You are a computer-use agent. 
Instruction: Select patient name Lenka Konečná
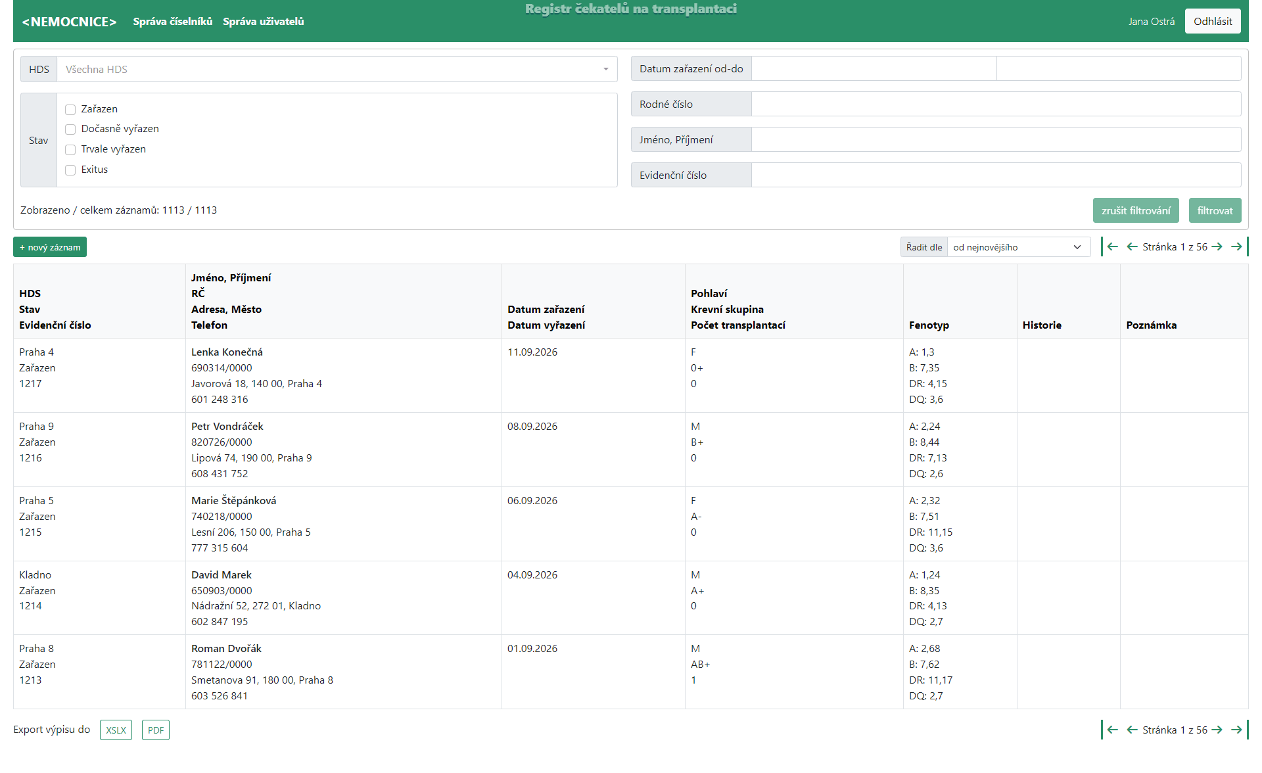(x=227, y=352)
